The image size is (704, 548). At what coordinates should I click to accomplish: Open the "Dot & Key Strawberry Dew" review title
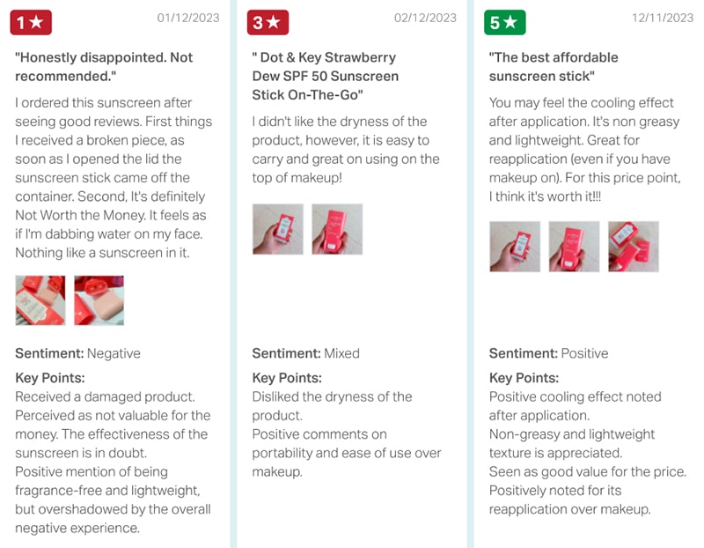tap(325, 76)
